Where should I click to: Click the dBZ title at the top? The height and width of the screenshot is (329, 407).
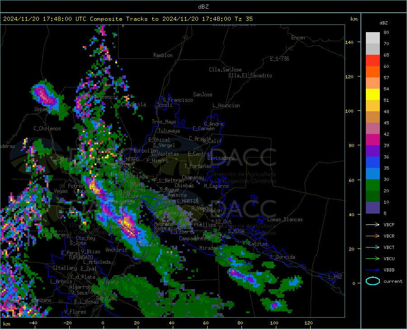[203, 7]
